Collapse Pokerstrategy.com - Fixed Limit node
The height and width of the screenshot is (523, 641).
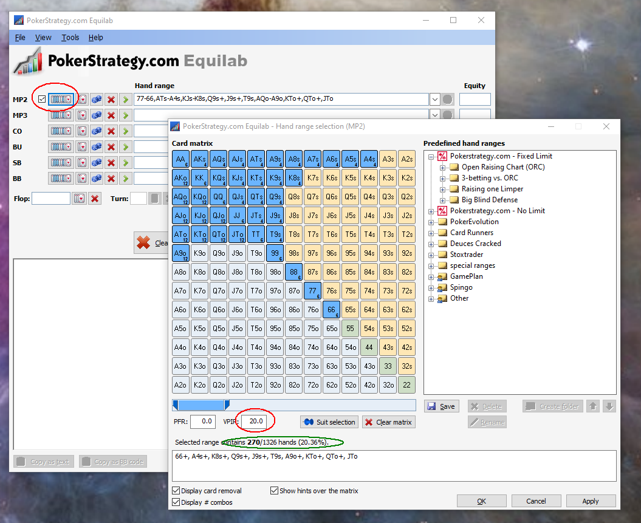431,157
